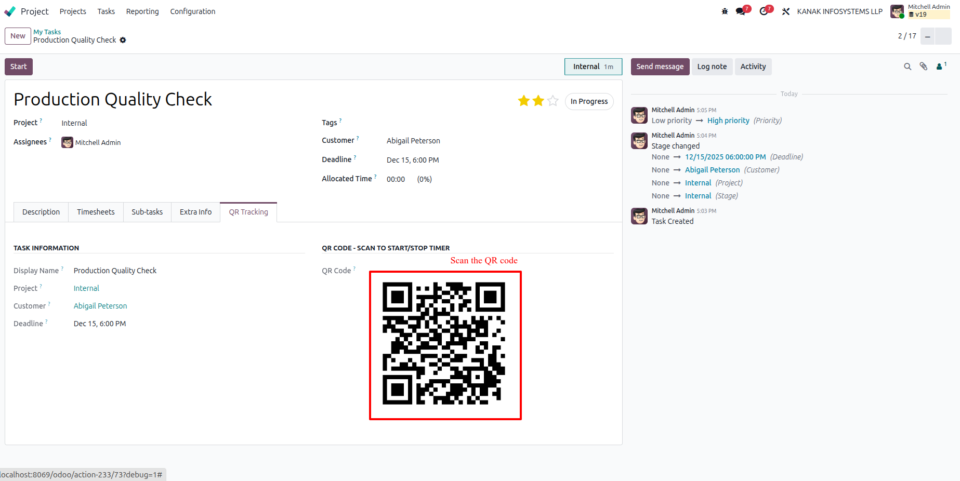The width and height of the screenshot is (960, 481).
Task: Click the crossed tools icon in navbar
Action: (x=786, y=11)
